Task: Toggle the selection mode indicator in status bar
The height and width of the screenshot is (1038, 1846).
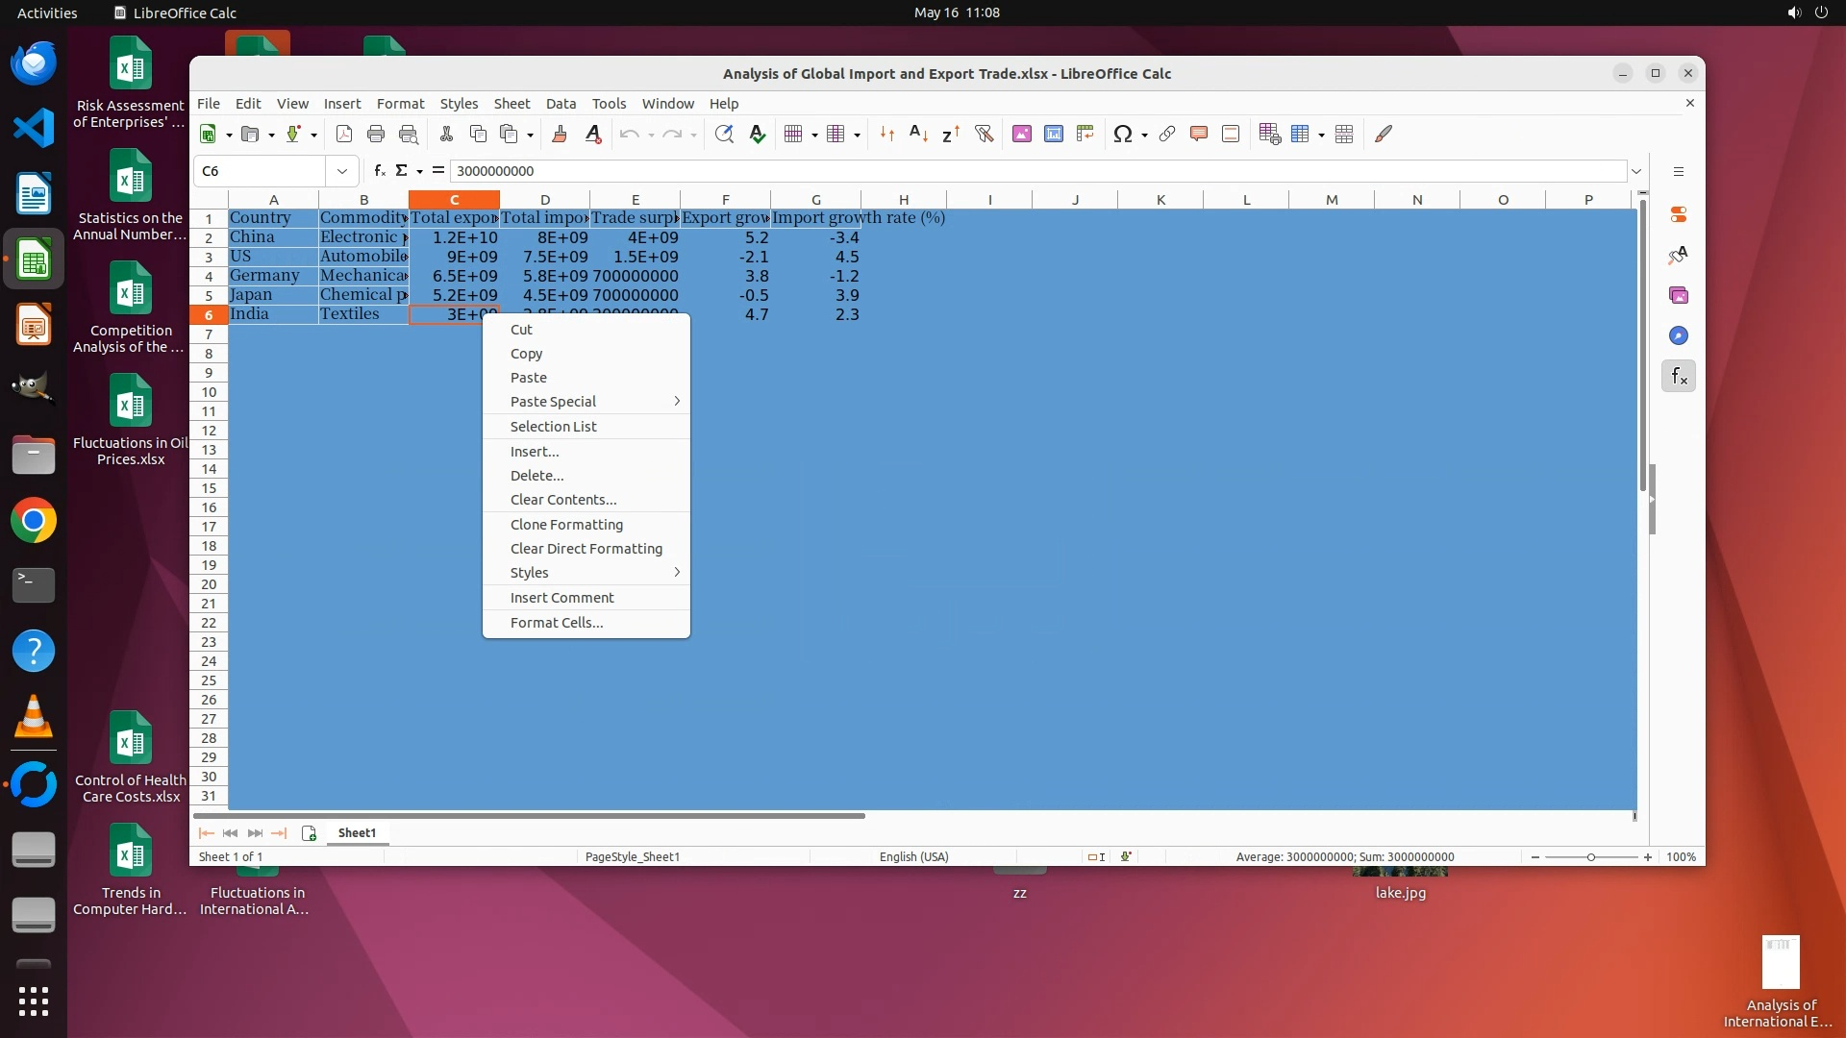Action: [x=1095, y=856]
